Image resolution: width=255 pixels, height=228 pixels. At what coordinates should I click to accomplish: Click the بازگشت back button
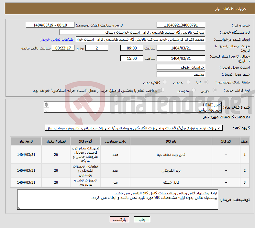click(x=119, y=219)
